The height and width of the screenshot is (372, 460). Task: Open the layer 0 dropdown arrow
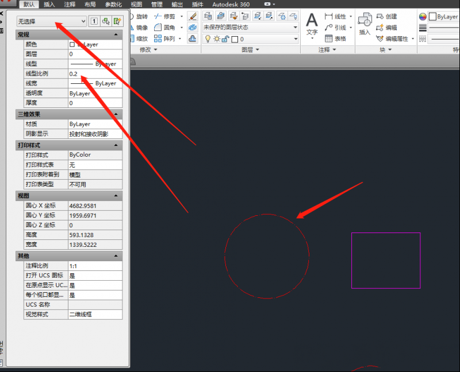[296, 38]
